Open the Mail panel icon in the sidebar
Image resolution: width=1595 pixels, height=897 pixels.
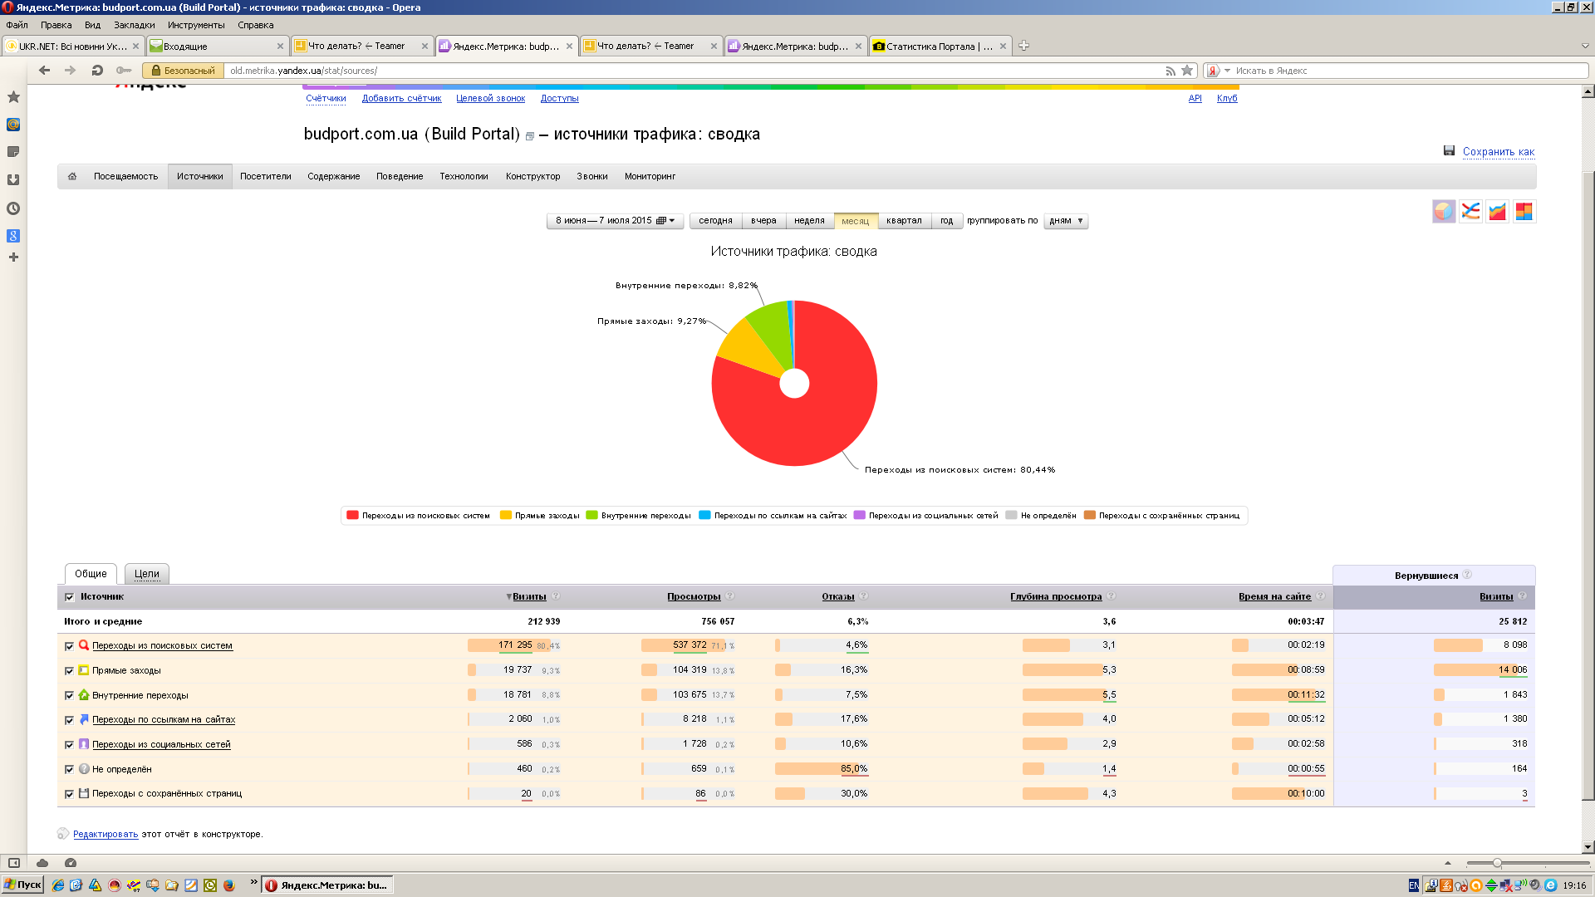pos(13,125)
